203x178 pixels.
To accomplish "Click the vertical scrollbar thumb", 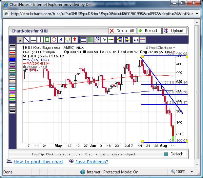I will [x=197, y=92].
